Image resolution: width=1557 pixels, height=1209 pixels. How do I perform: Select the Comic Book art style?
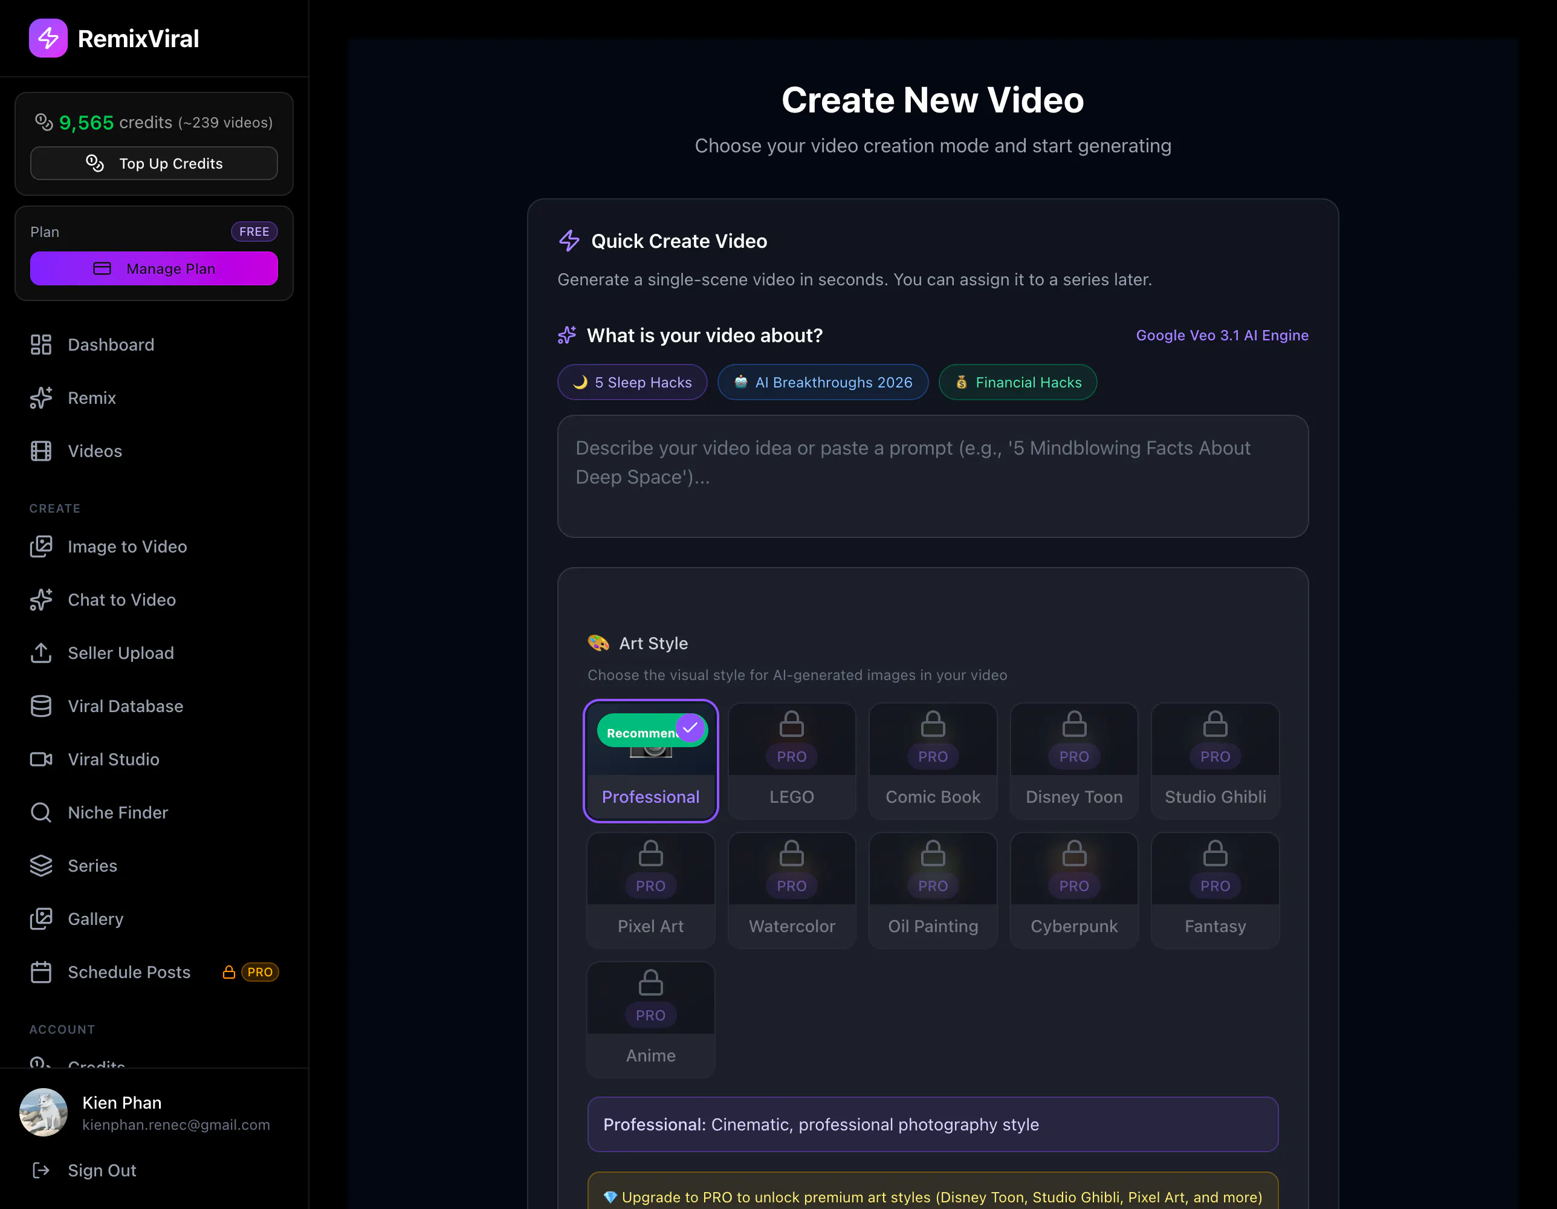pyautogui.click(x=933, y=760)
